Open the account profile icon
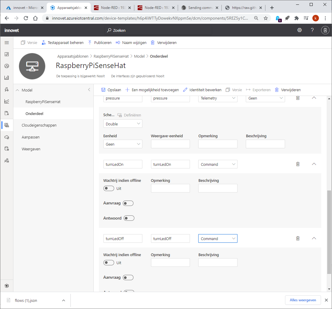Screen dimensions: 332x309 [325, 30]
